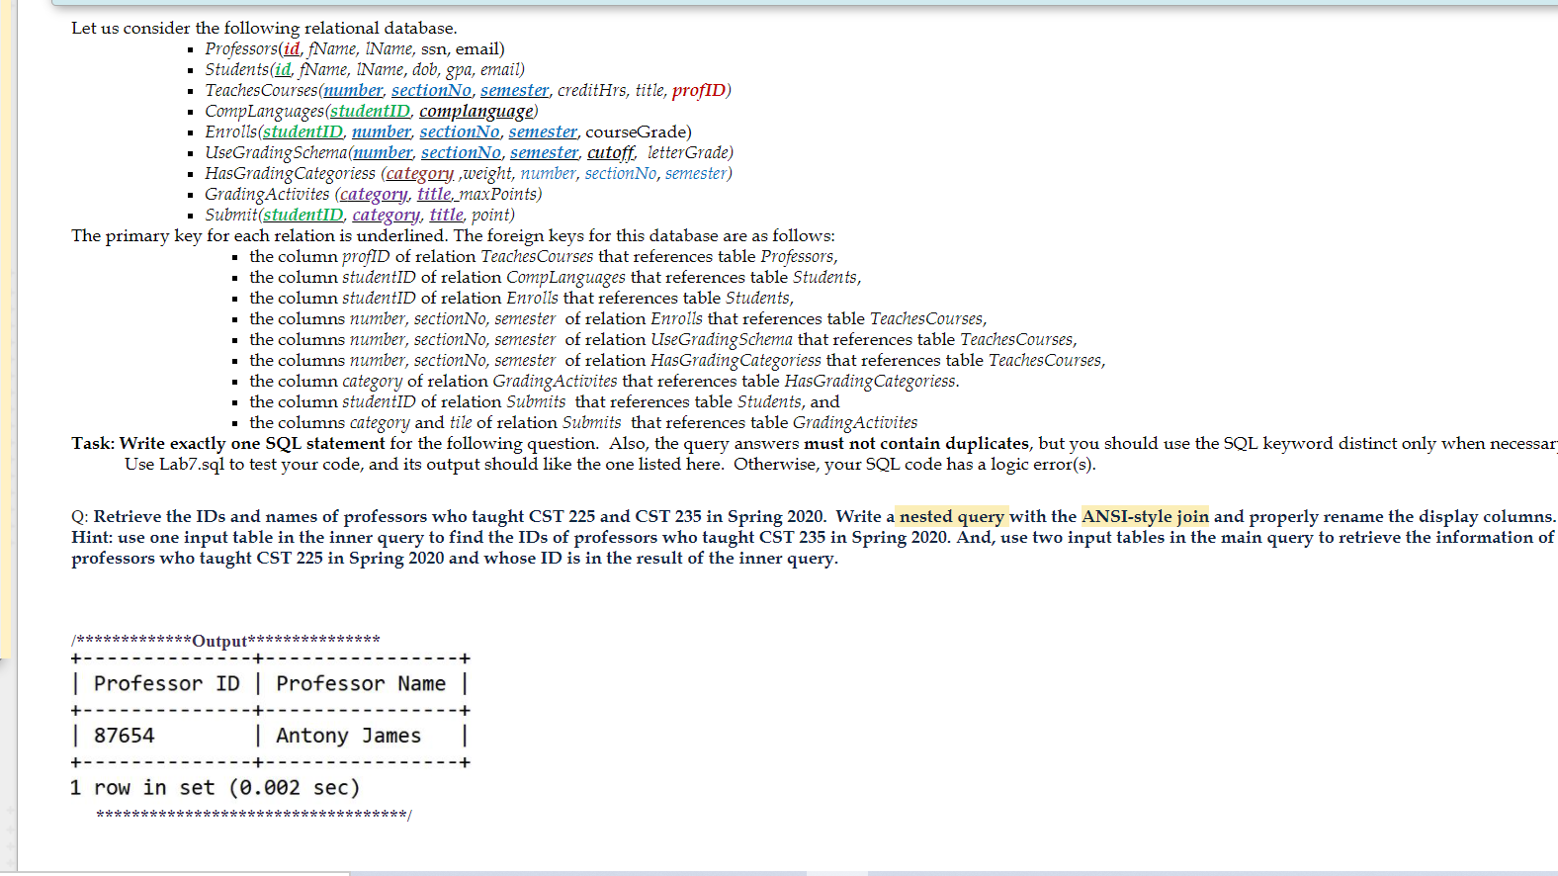Click the "Professor ID" column header
This screenshot has width=1558, height=876.
coord(167,683)
